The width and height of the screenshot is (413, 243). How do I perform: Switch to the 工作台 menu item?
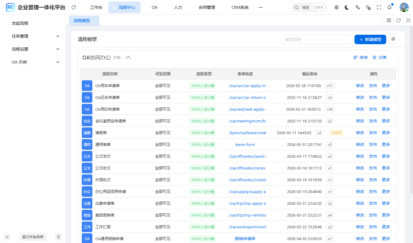click(96, 7)
